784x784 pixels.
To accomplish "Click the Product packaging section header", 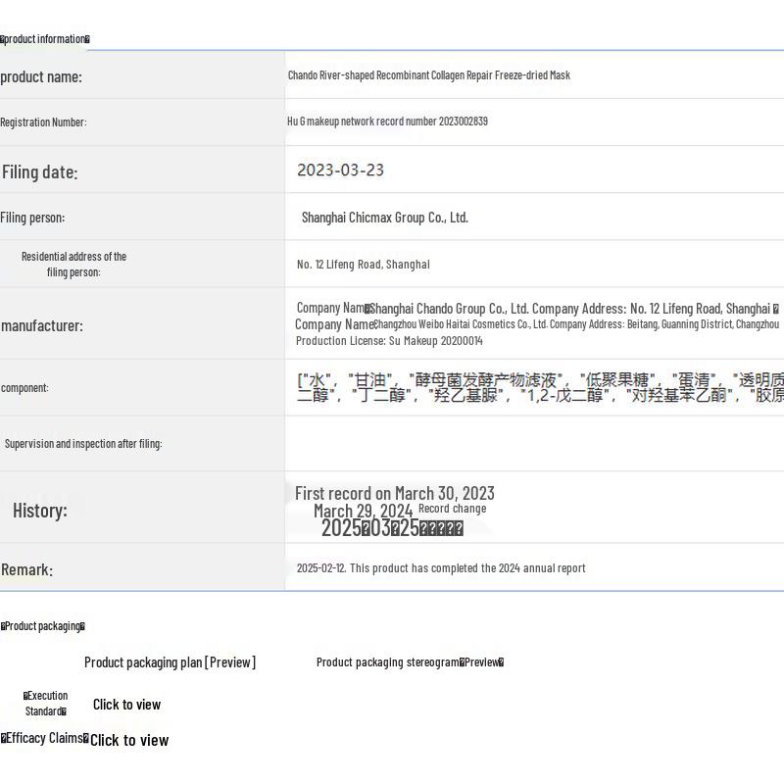I will click(43, 626).
